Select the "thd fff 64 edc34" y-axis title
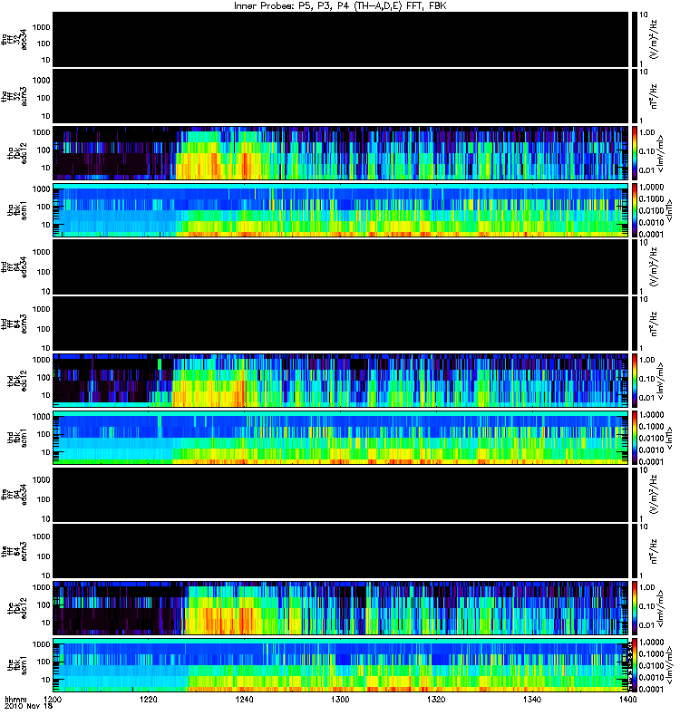 15,267
